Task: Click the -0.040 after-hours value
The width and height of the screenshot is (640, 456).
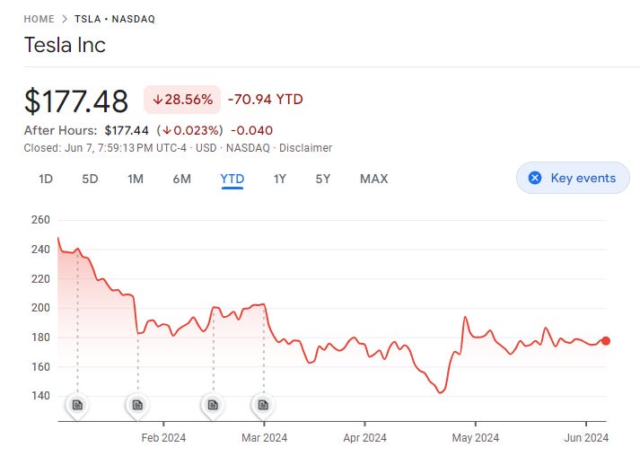Action: (252, 131)
